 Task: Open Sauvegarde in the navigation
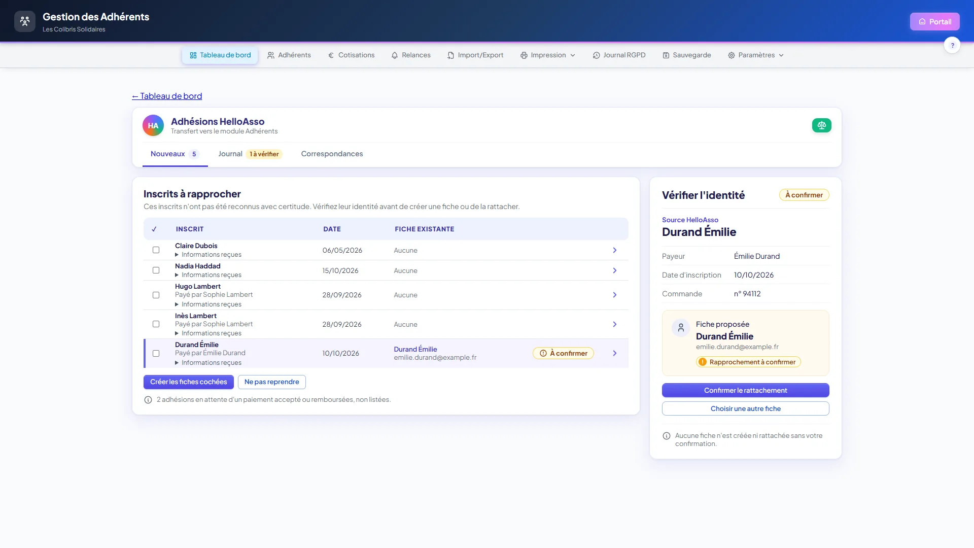(x=687, y=55)
